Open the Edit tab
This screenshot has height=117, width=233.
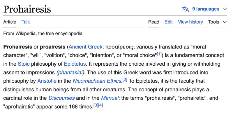click(169, 22)
